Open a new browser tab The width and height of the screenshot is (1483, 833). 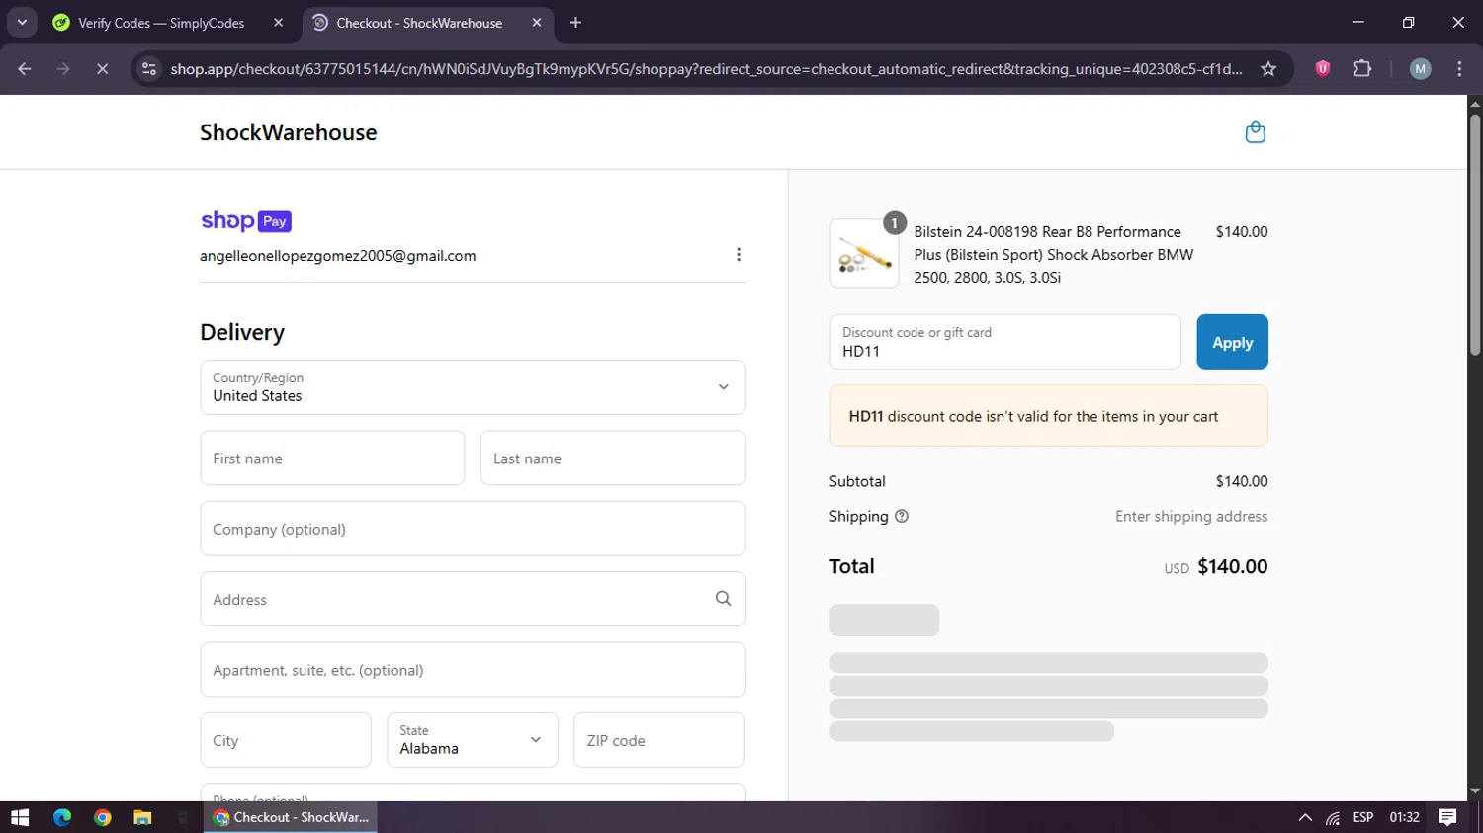[575, 23]
